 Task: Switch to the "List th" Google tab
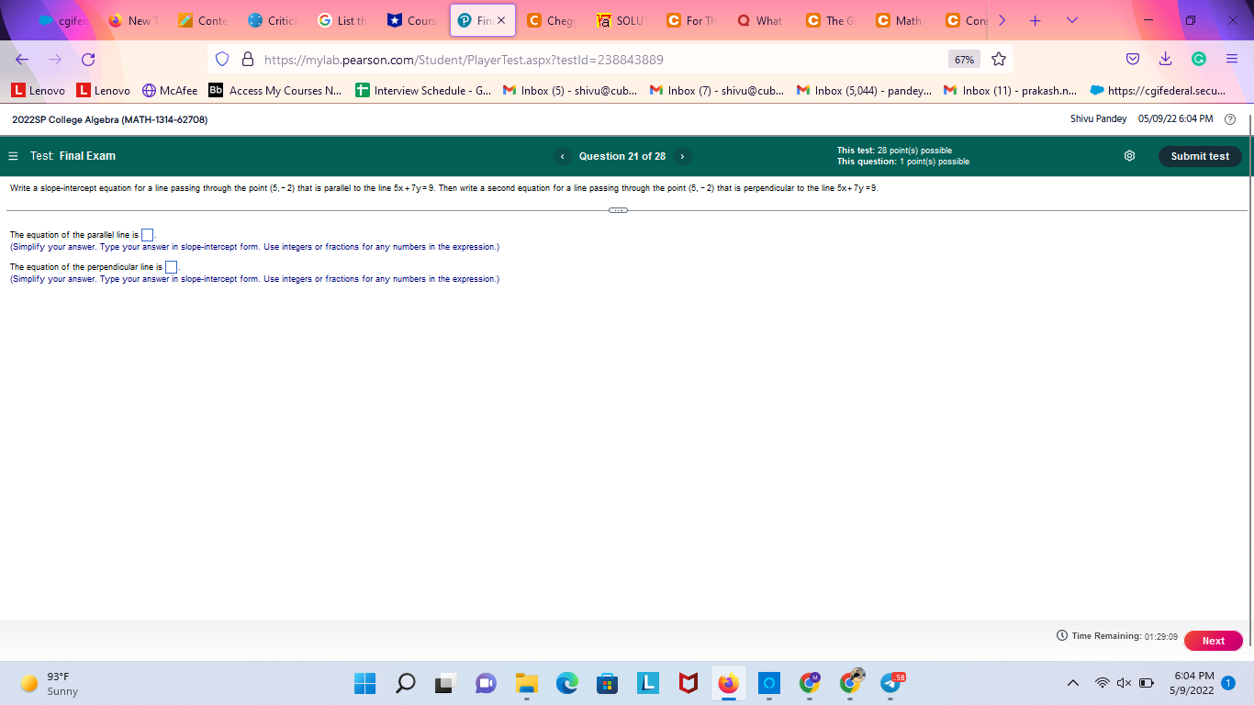coord(341,20)
